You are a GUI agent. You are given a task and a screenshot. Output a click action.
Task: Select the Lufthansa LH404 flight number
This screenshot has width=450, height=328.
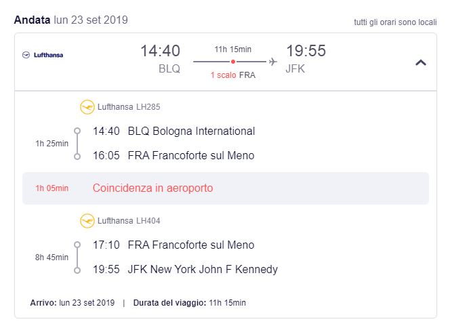coord(129,221)
